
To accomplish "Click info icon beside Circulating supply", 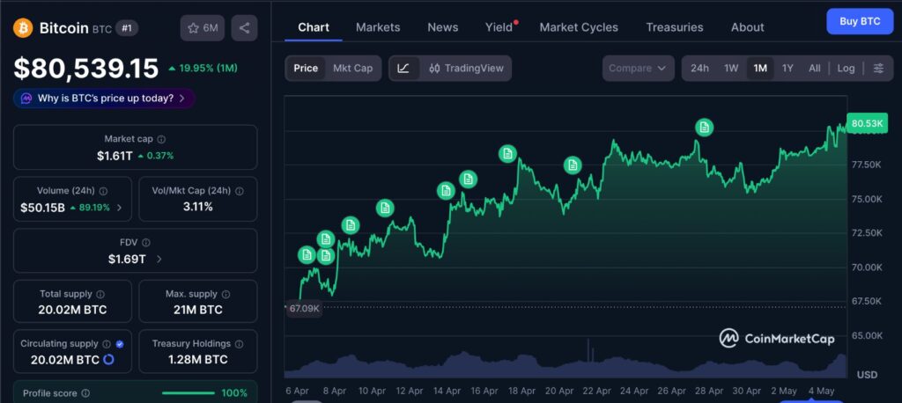I will (107, 344).
